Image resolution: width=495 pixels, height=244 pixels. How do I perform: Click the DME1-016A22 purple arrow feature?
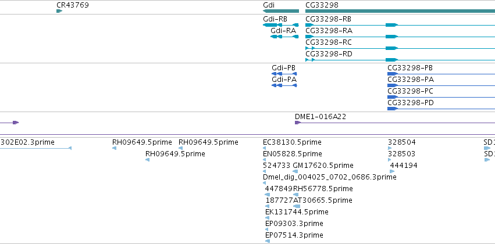click(x=394, y=123)
